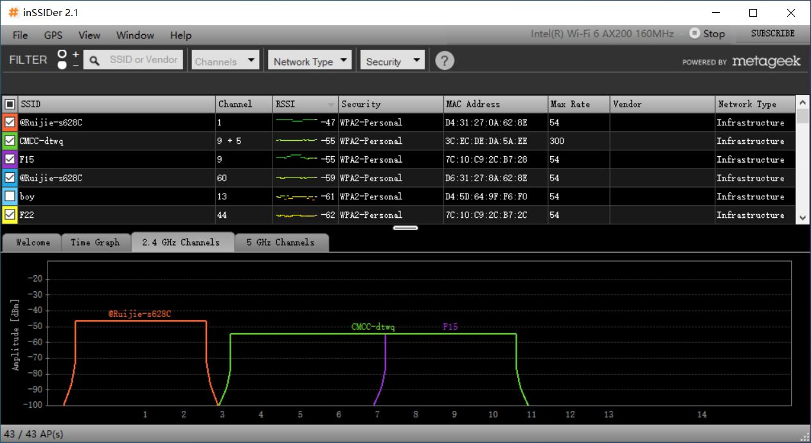Click the -59 RSSI value
Viewport: 811px width, 443px height.
tap(328, 177)
